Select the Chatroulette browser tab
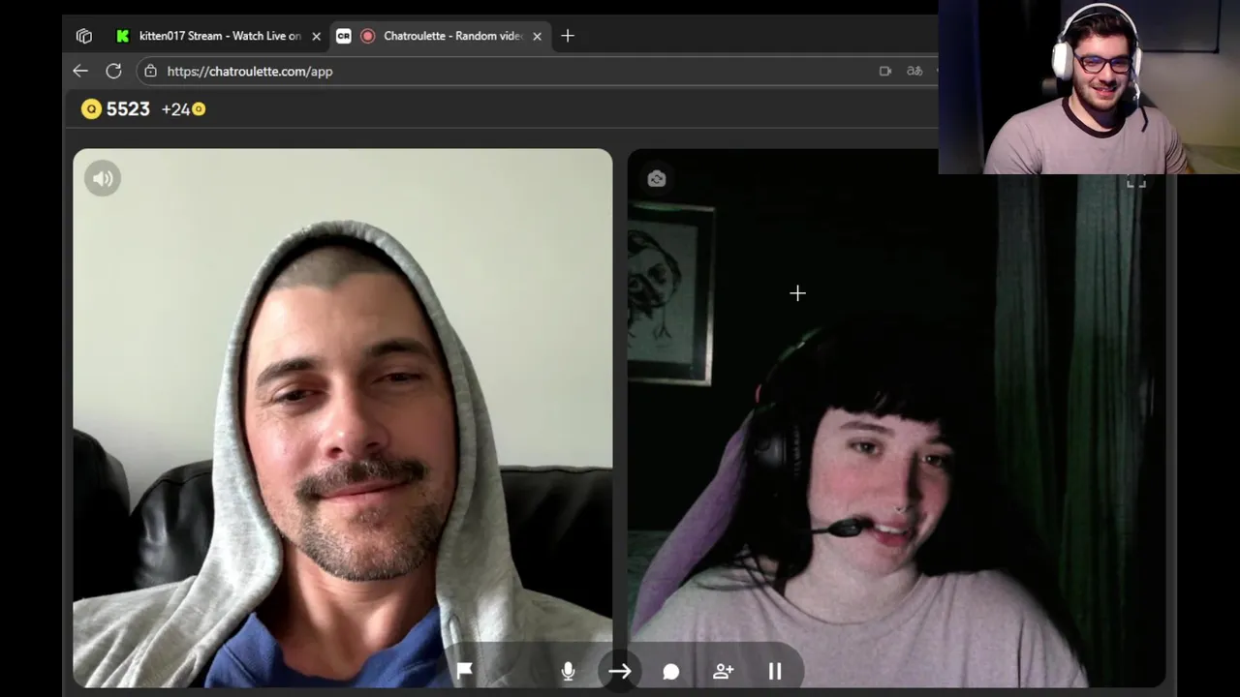Screen dimensions: 1240x697 pyautogui.click(x=441, y=36)
